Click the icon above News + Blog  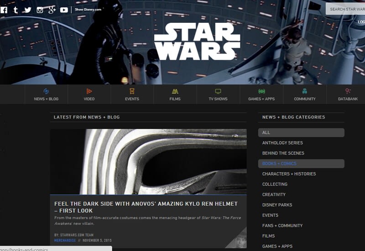(46, 91)
